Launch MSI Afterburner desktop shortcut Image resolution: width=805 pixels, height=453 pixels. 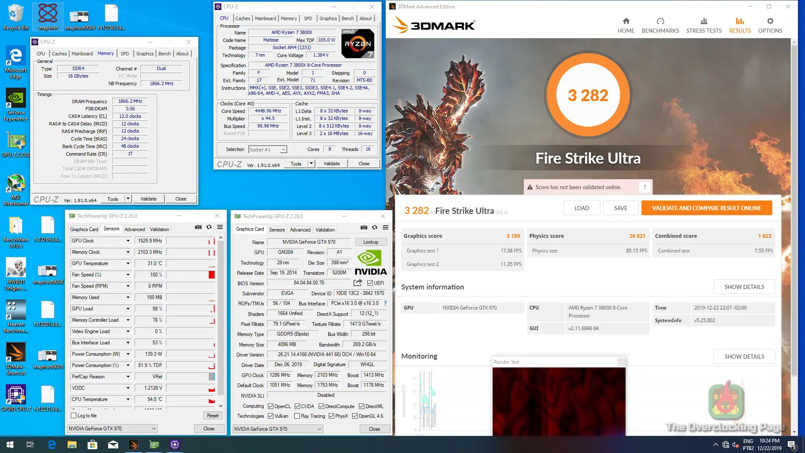[x=16, y=189]
